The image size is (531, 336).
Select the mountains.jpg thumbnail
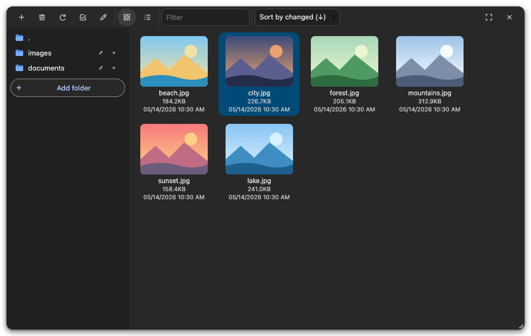point(430,61)
